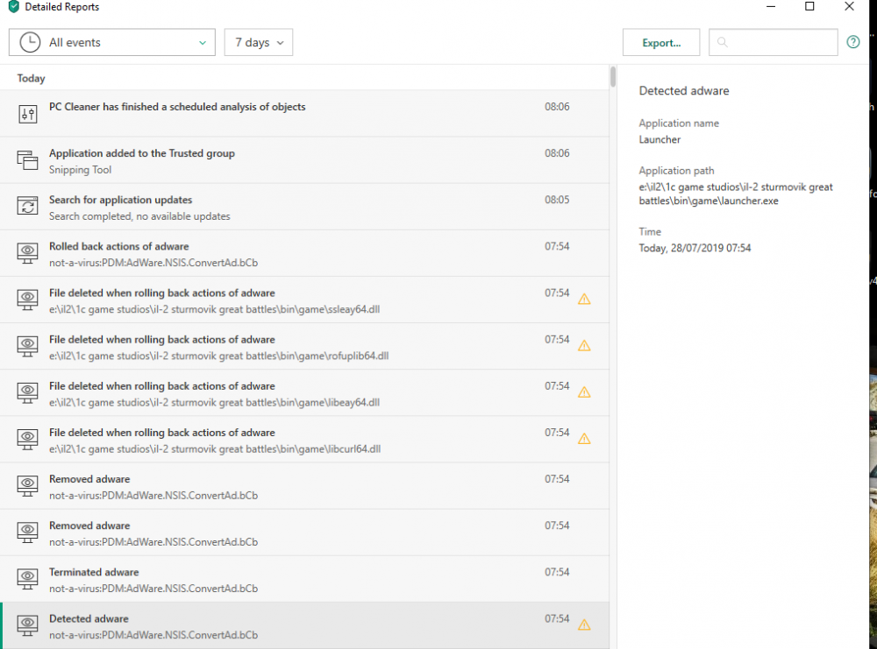Click the Trusted group application window icon

pyautogui.click(x=28, y=160)
